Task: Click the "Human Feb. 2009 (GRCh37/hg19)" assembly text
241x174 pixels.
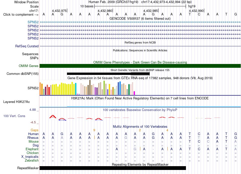Action: click(x=113, y=2)
